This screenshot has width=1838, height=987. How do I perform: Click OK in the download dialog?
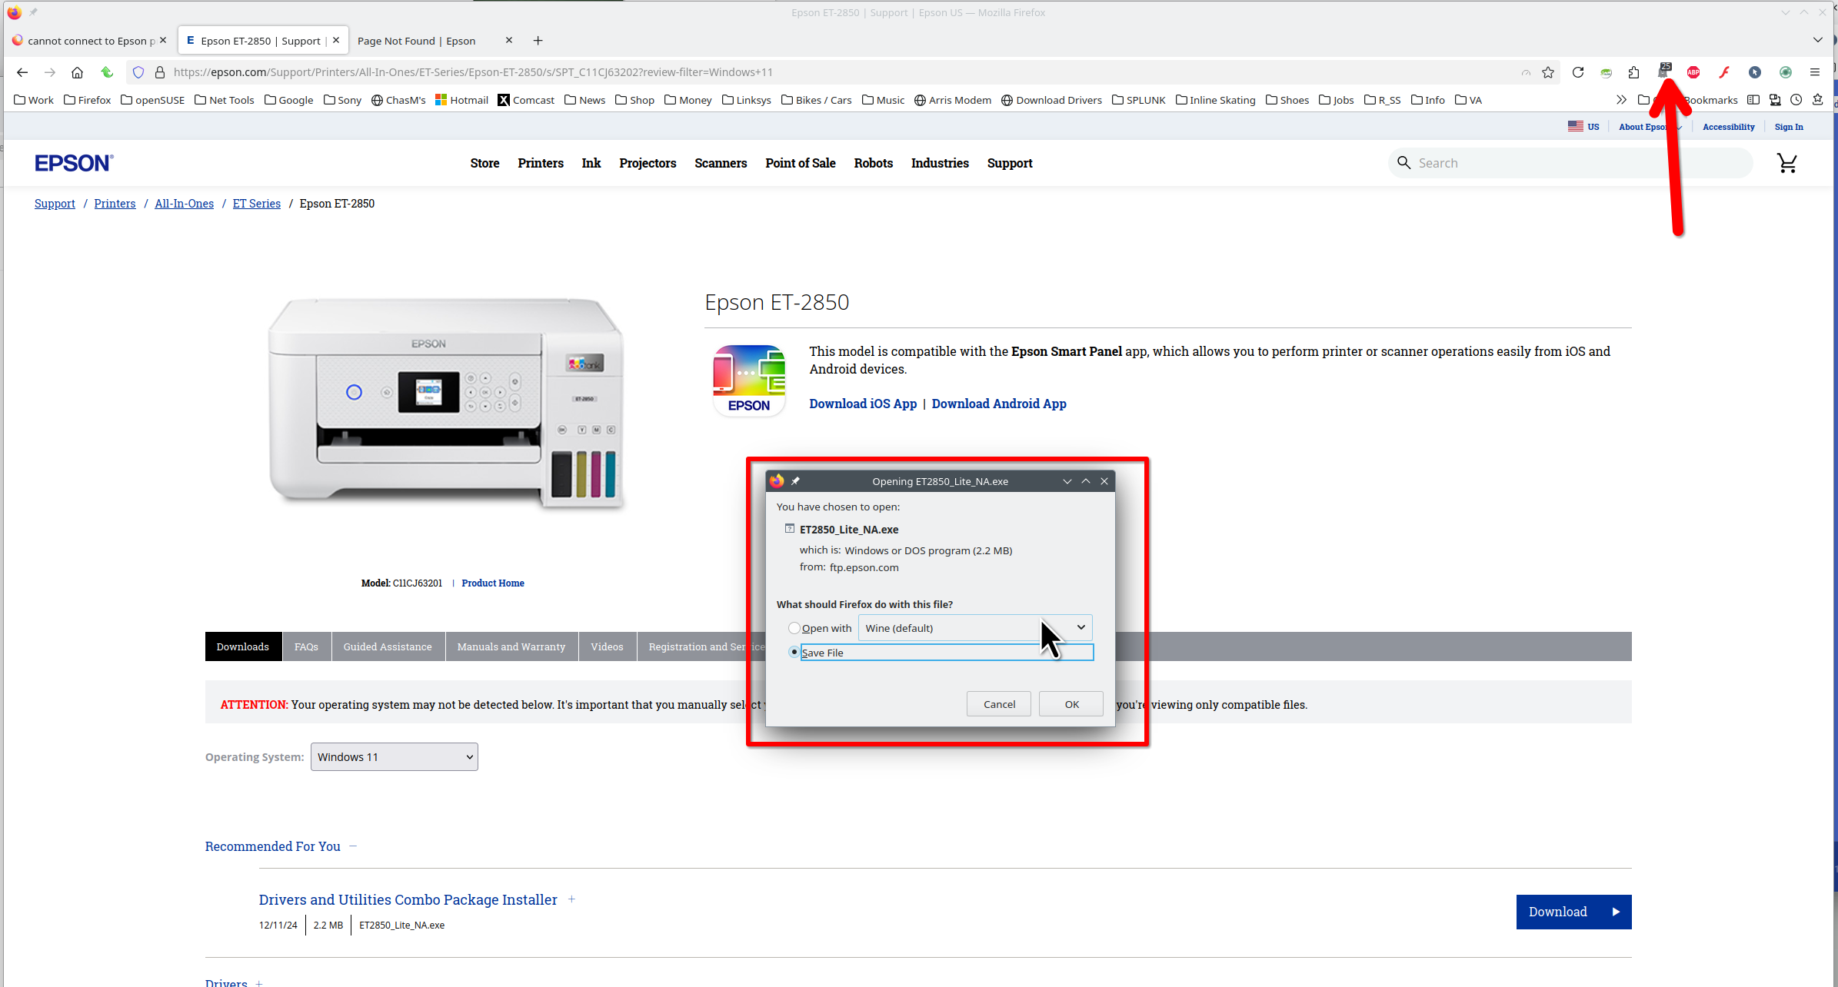(x=1071, y=704)
